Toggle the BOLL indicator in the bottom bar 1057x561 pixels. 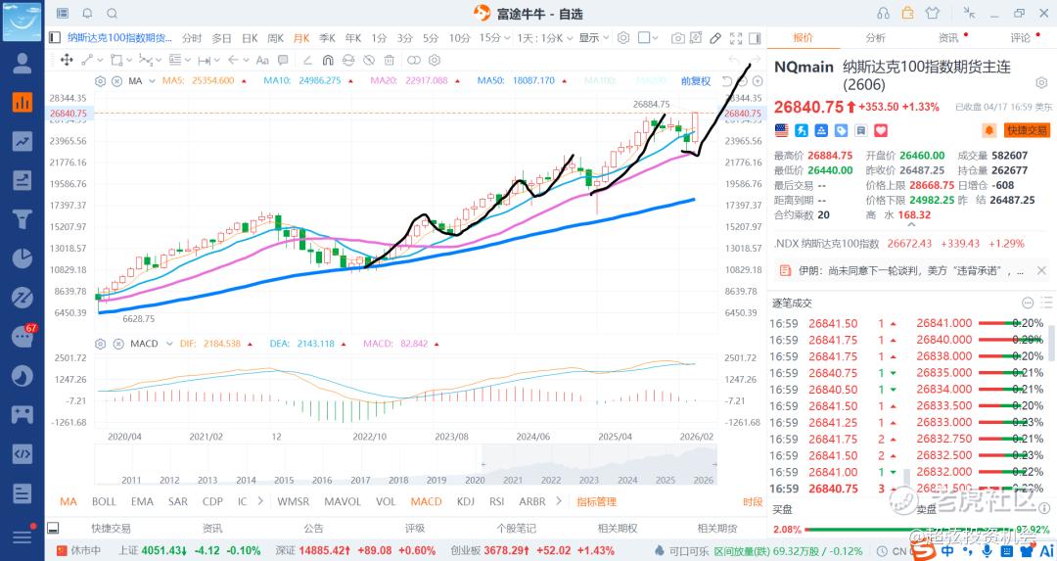click(104, 501)
